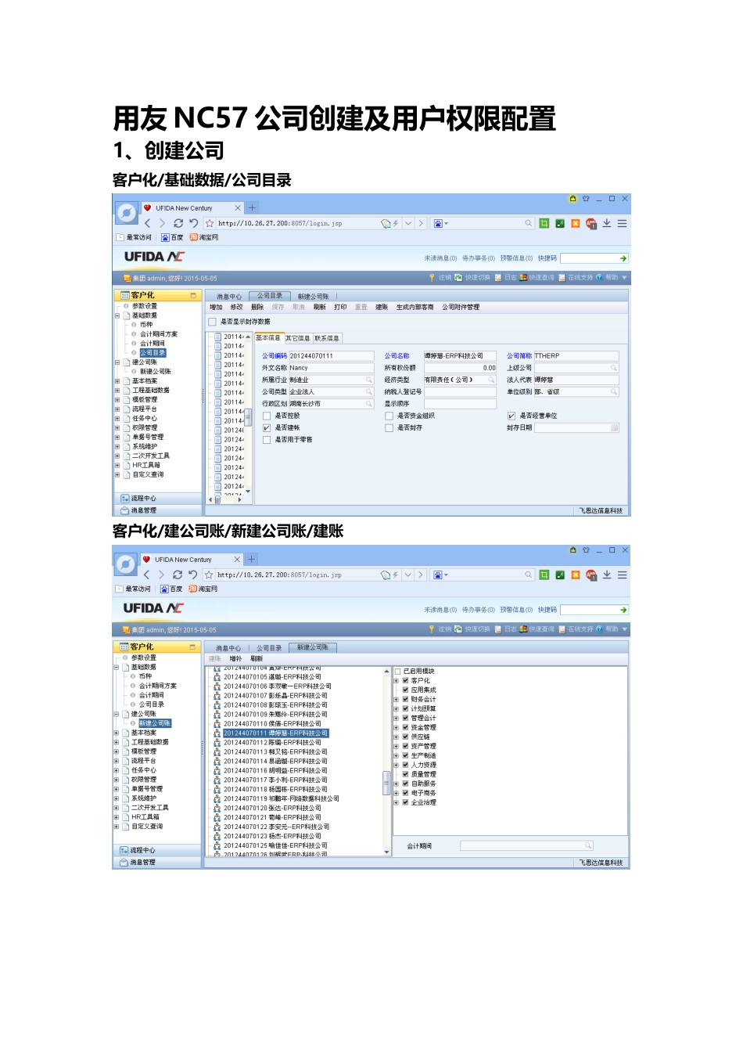Click search icon in 上级公司 field
This screenshot has width=743, height=1052.
click(x=614, y=368)
